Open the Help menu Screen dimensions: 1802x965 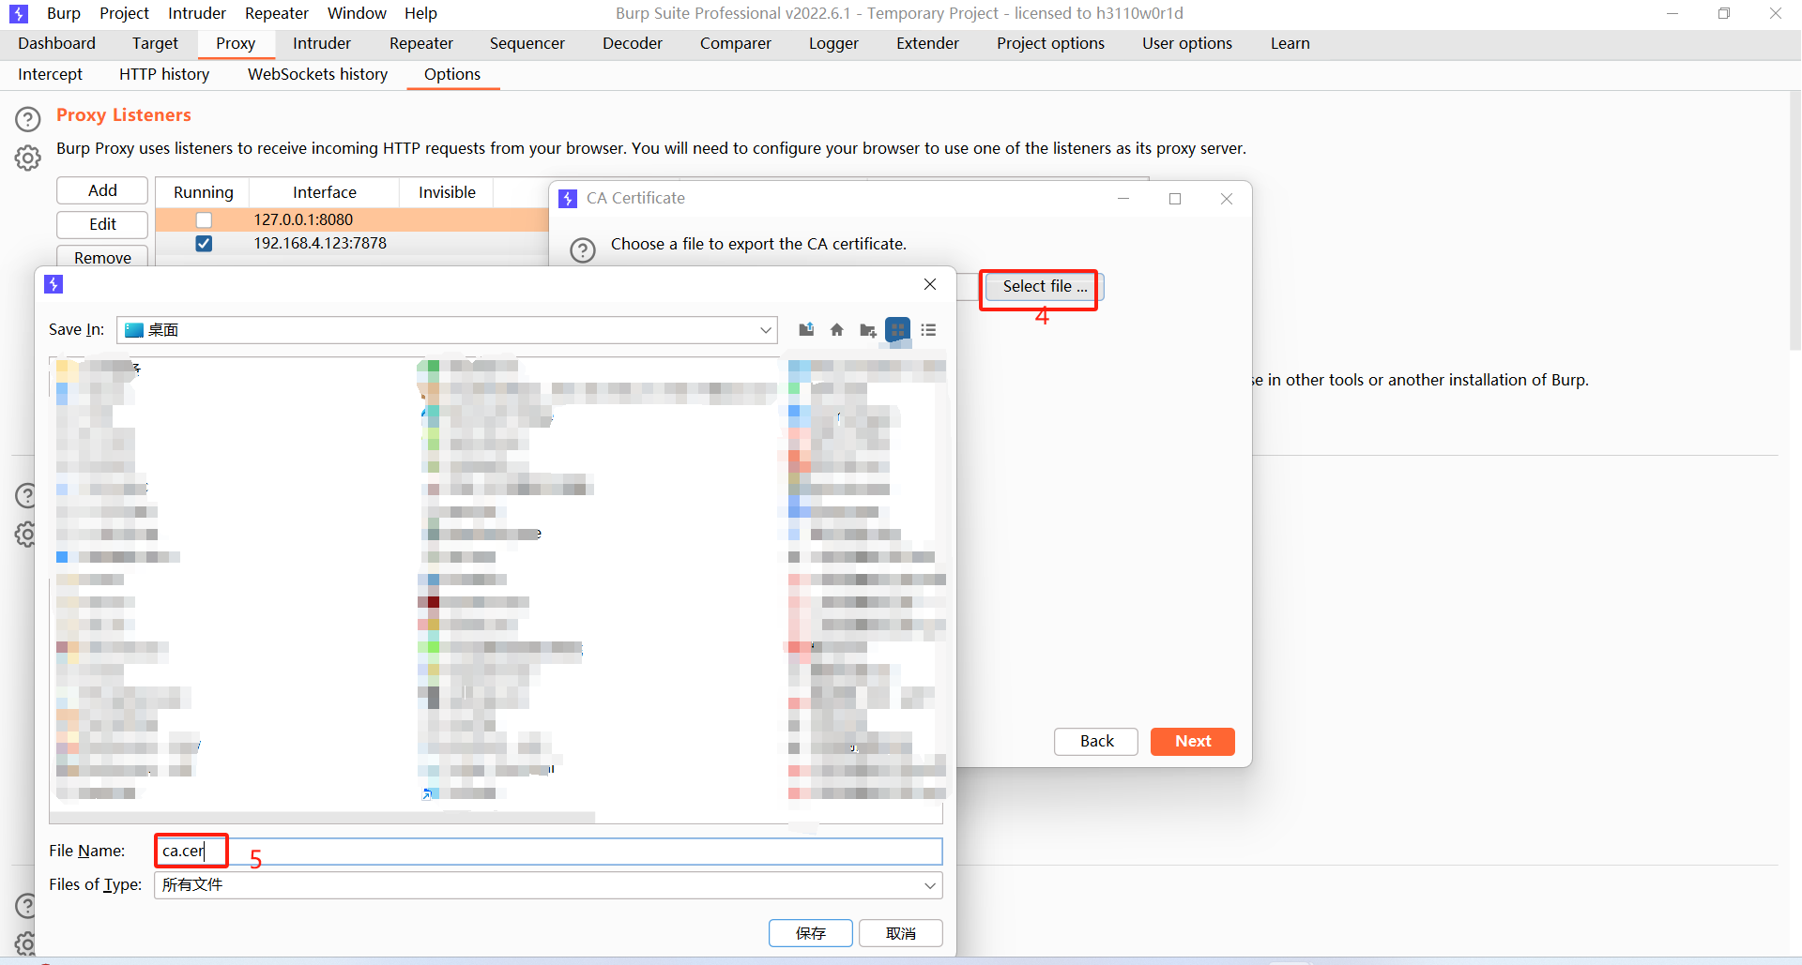(420, 13)
